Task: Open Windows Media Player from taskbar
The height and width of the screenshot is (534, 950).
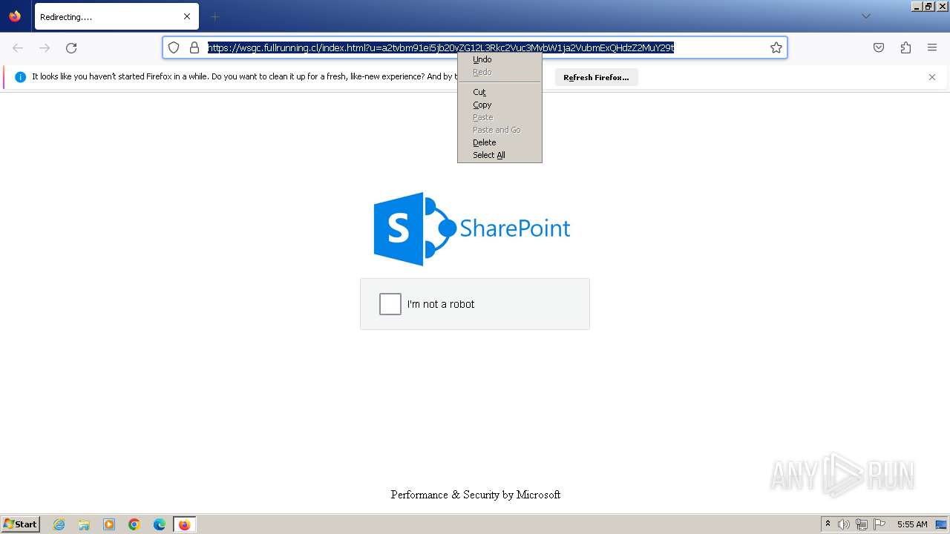Action: pyautogui.click(x=109, y=524)
